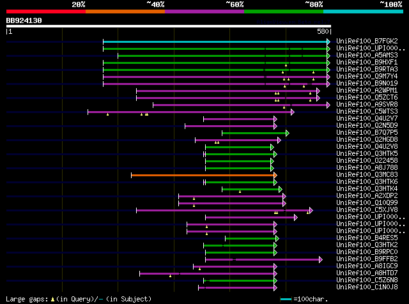Click UniRef100_A8IGC9 hit name
409x304 pixels.
(367, 266)
